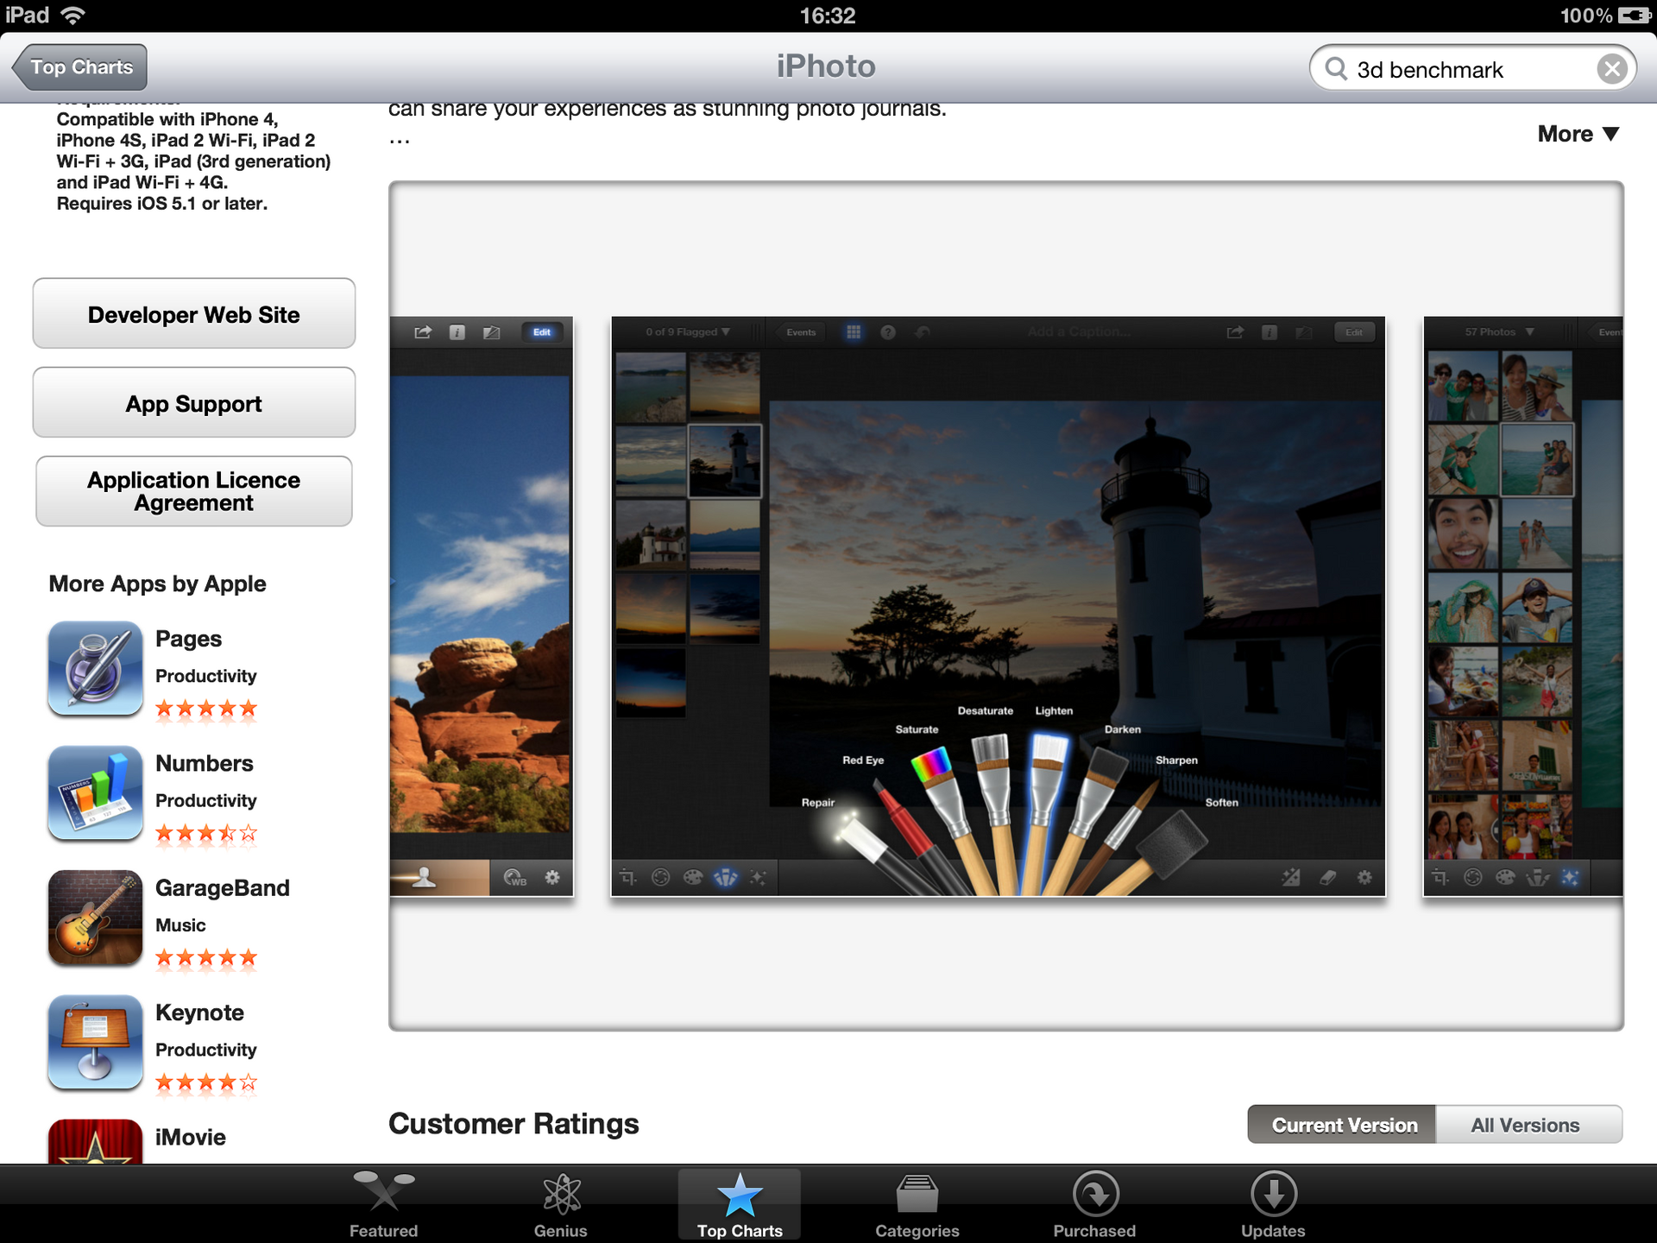Expand the description with More
The height and width of the screenshot is (1243, 1657).
(1577, 134)
